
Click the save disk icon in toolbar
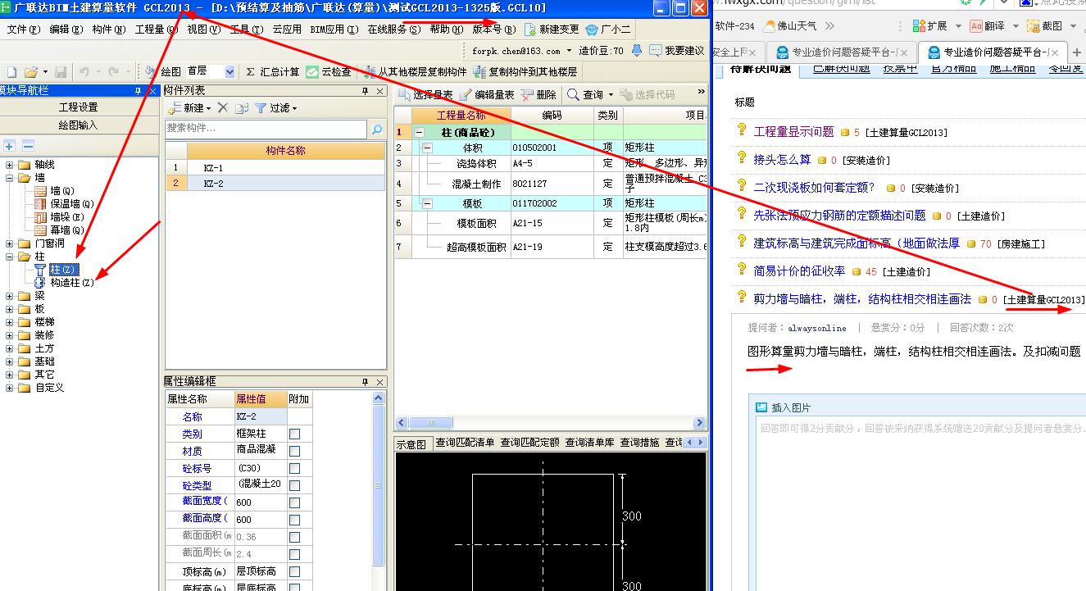[x=61, y=72]
